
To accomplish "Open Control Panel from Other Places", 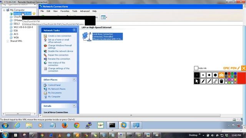I will tap(54, 85).
